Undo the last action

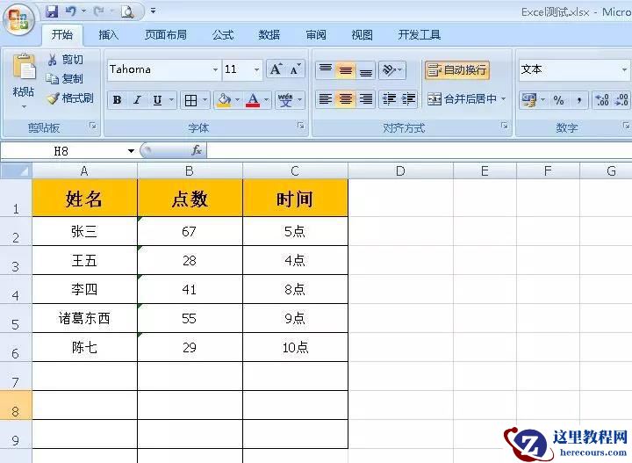tap(71, 11)
